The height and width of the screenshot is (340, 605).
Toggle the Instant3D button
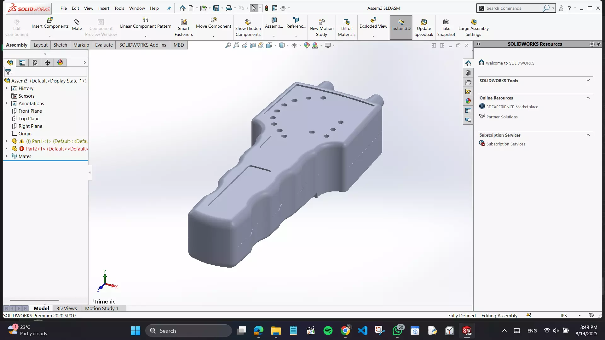(x=400, y=27)
